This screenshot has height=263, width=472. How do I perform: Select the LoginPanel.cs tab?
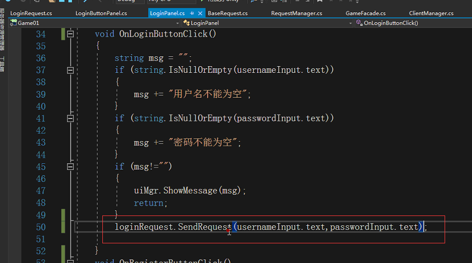pyautogui.click(x=168, y=13)
